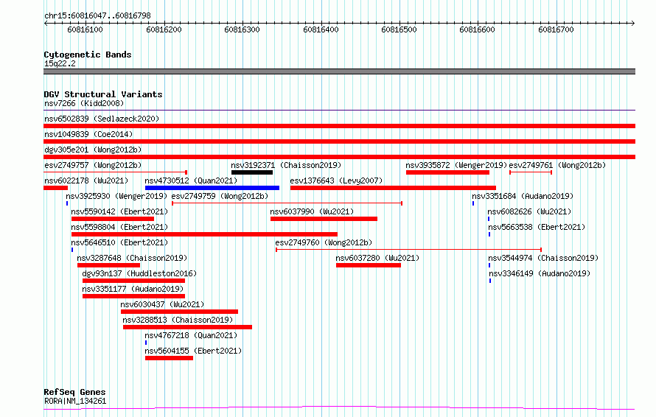Click the nsv6022178 (Wu2021) label
656x417 pixels.
(x=86, y=181)
